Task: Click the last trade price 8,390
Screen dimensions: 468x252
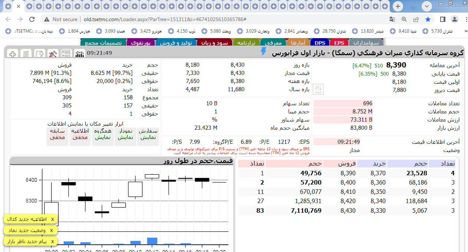Action: tap(396, 65)
